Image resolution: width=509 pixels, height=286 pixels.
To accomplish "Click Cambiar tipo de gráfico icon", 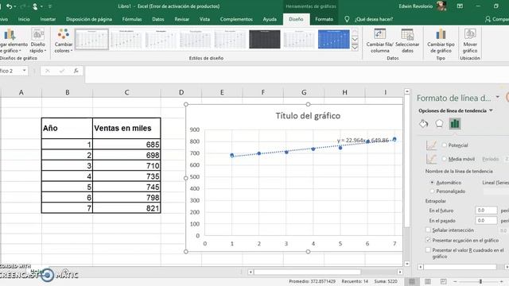I will pyautogui.click(x=441, y=34).
